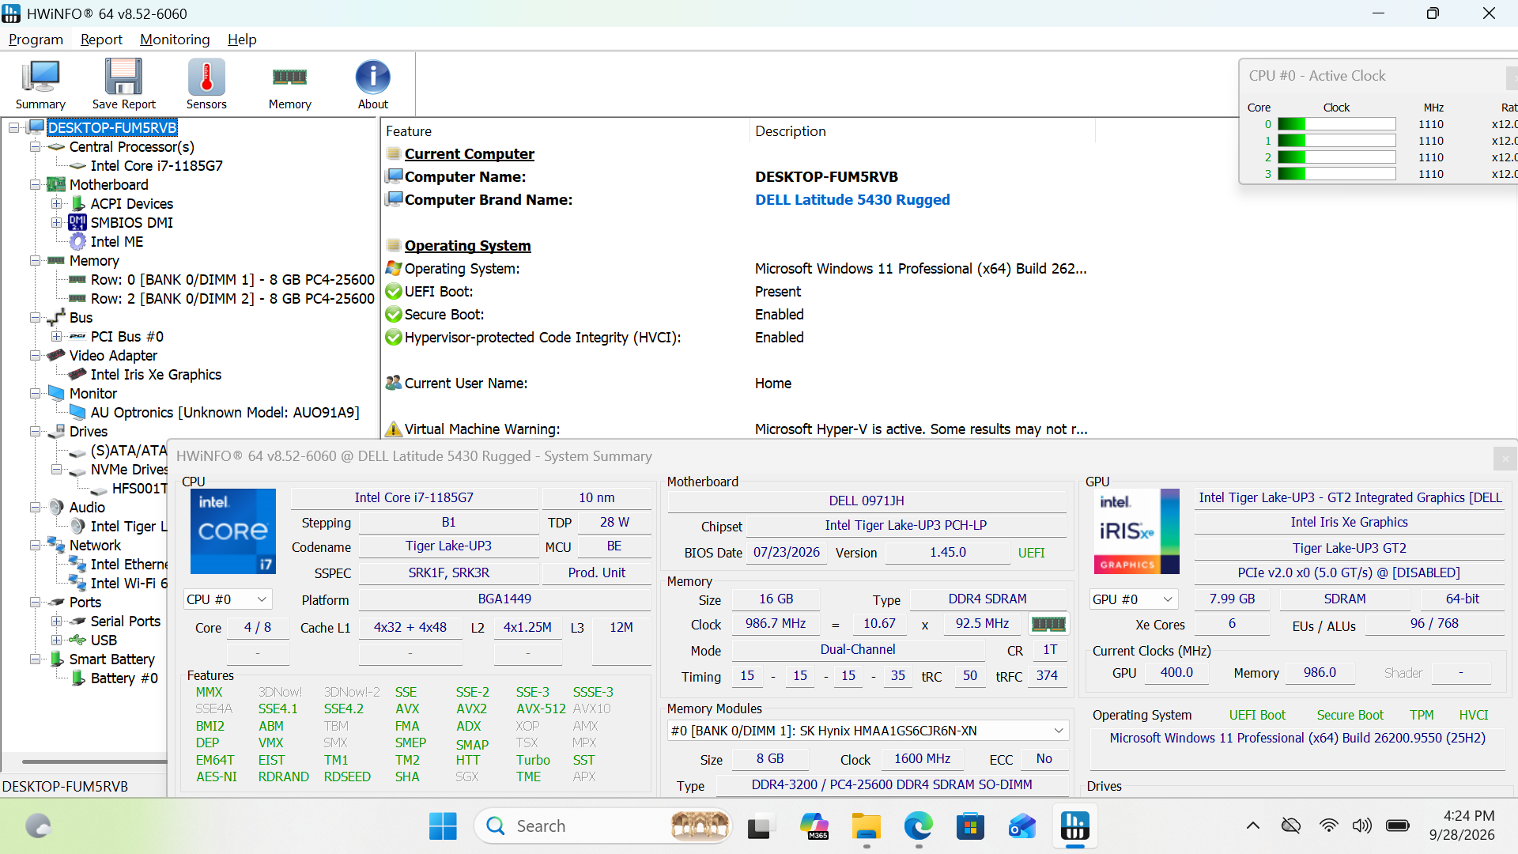Screen dimensions: 1518x854
Task: Click Core 2 clock bar
Action: 1336,157
